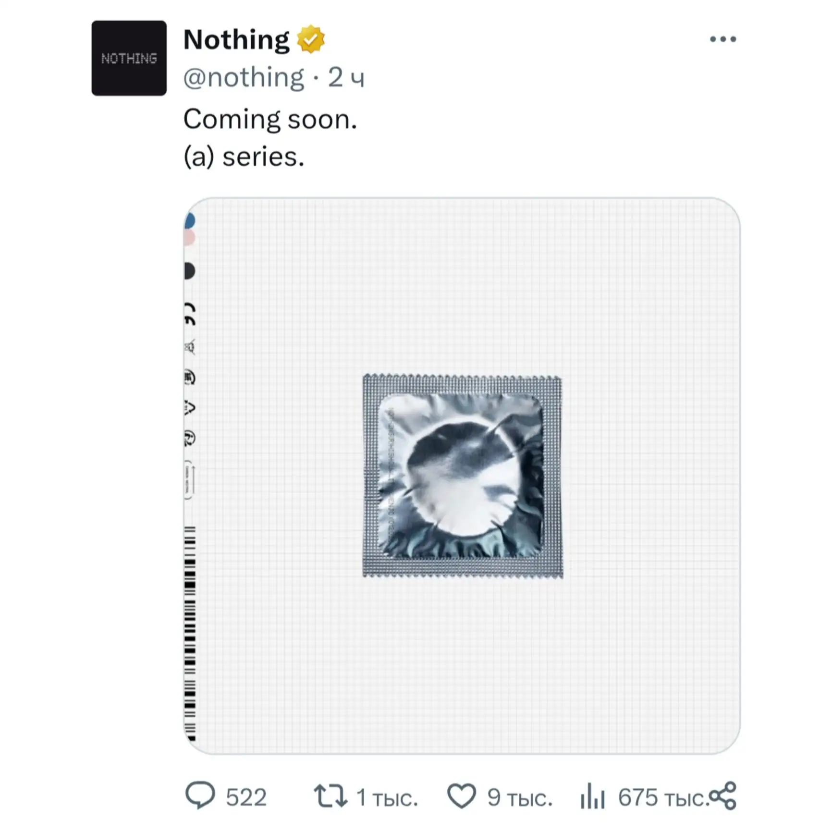The width and height of the screenshot is (832, 832).
Task: Click the retweet arrows icon
Action: tap(330, 796)
